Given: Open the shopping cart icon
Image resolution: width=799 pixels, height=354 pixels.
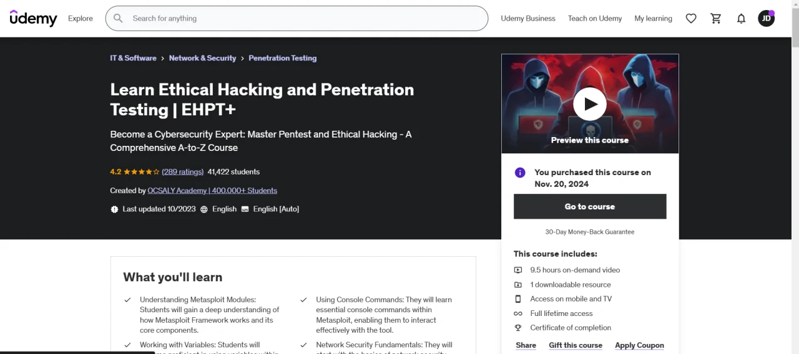Looking at the screenshot, I should click(x=716, y=18).
